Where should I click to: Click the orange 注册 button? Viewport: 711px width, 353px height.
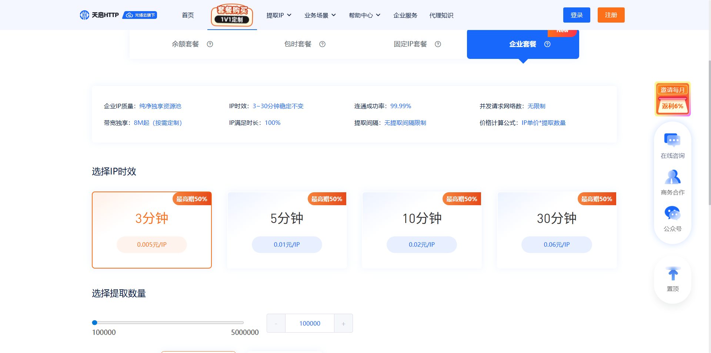(x=611, y=15)
